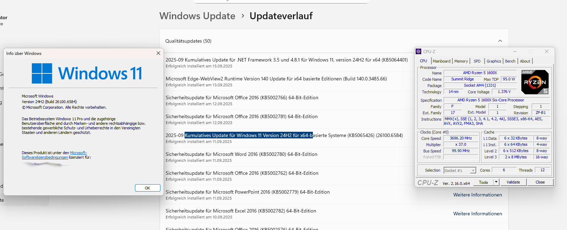
Task: Collapse the Qualitätsupdates (50) section
Action: point(500,41)
